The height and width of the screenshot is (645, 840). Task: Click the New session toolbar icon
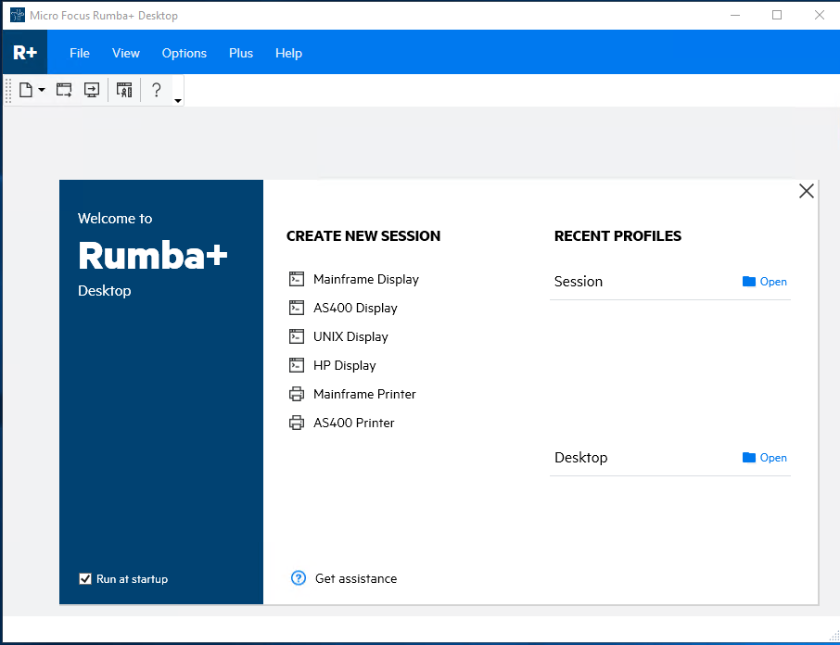click(x=25, y=89)
